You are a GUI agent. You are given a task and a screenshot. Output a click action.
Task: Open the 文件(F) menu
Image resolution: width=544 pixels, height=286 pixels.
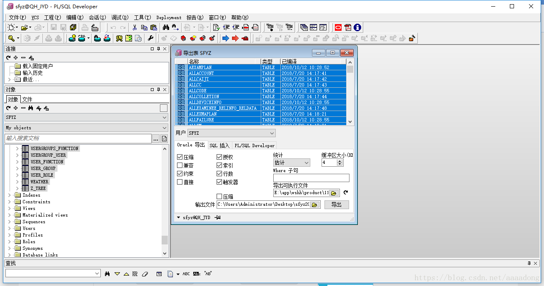pos(17,17)
